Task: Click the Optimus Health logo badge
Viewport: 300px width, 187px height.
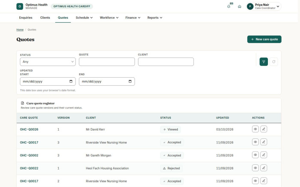Action: tap(20, 6)
